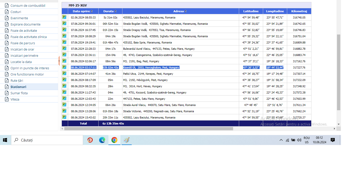This screenshot has width=342, height=192.
Task: Click the Longitudine column header
Action: point(275,11)
